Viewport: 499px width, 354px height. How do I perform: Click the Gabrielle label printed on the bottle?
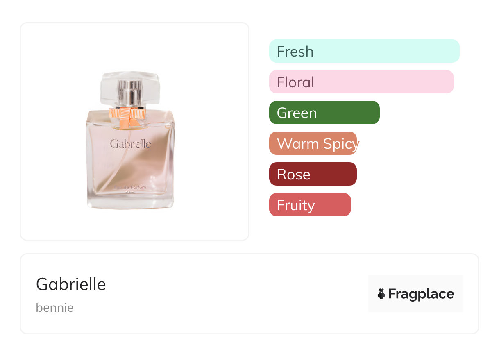click(x=130, y=144)
